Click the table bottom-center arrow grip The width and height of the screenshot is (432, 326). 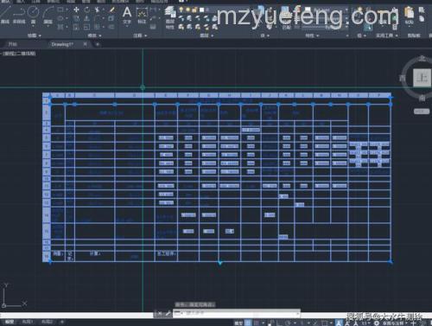tap(220, 263)
